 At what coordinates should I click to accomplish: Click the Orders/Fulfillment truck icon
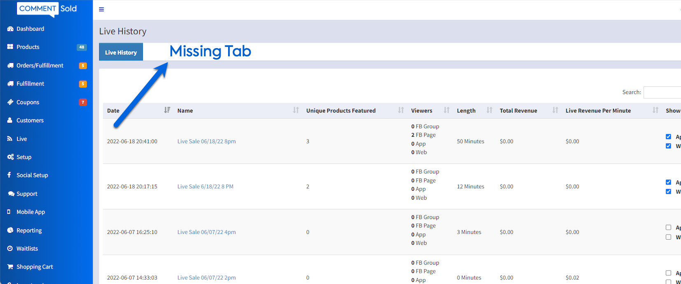(10, 65)
